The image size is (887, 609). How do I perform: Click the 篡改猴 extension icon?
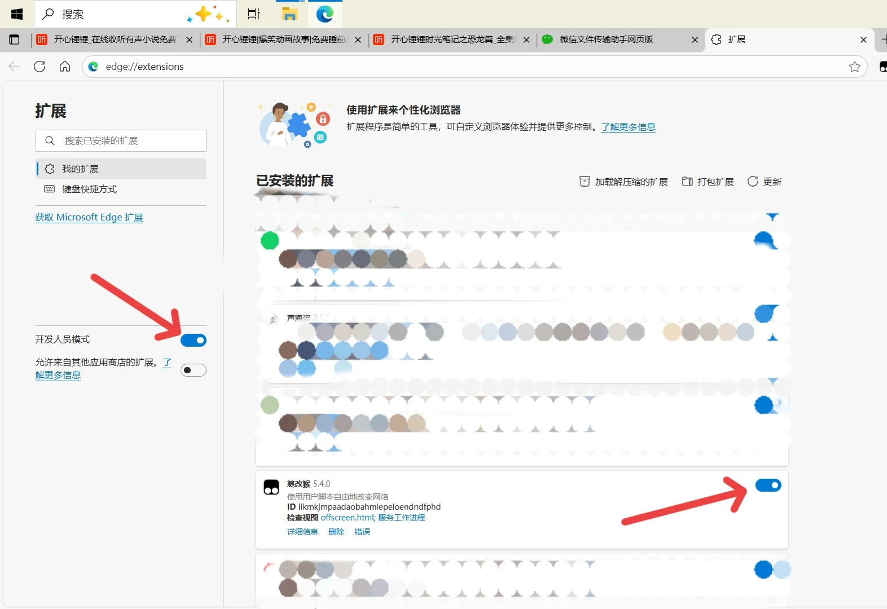point(271,487)
